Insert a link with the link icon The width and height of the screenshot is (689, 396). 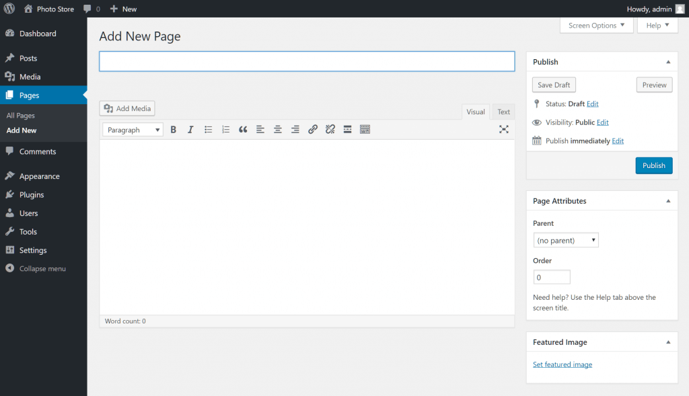point(312,129)
